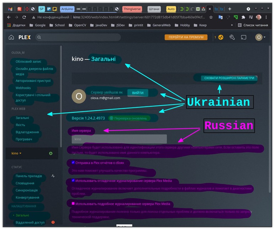The height and width of the screenshot is (230, 275).
Task: Open a new browser tab
Action: point(230,9)
